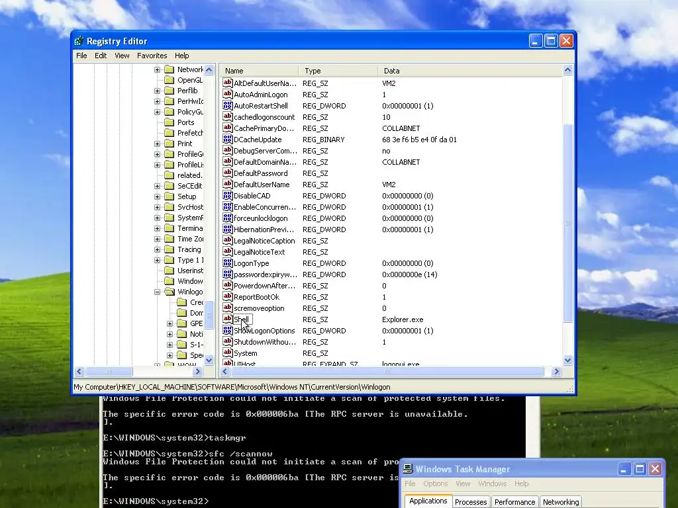Click the AltDefaultUserName string value icon

tap(228, 83)
